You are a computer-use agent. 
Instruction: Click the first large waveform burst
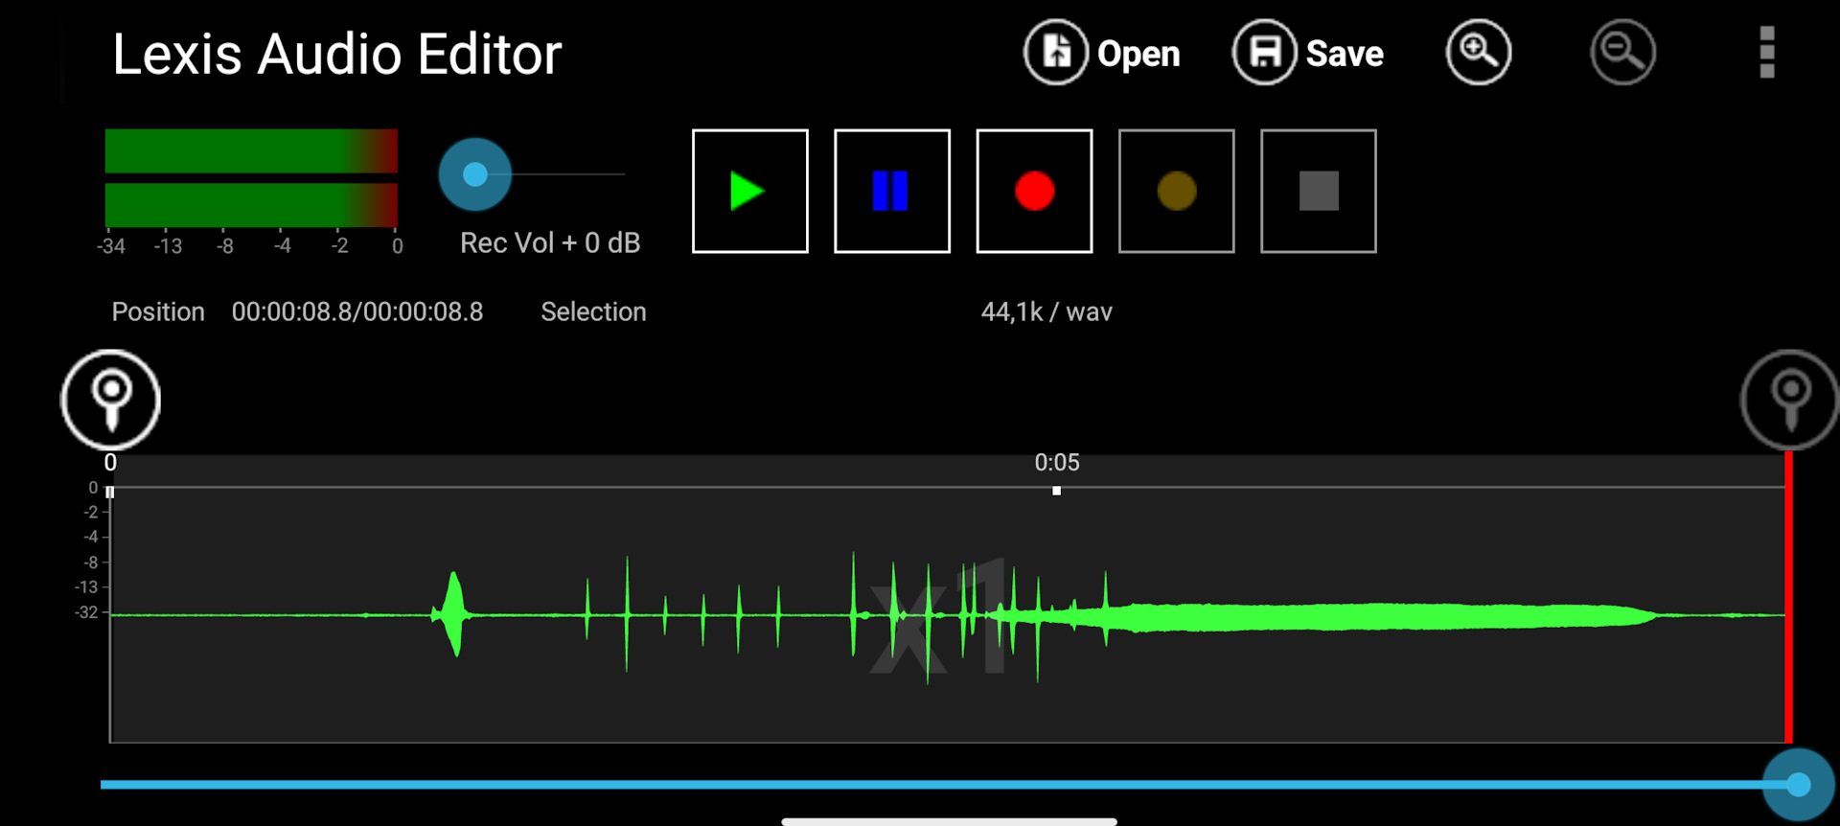pos(453,613)
